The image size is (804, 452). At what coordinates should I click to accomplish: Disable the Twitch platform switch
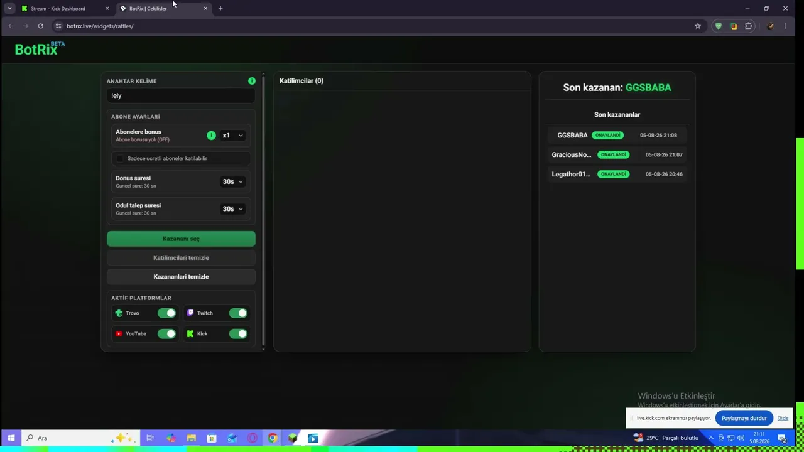238,313
